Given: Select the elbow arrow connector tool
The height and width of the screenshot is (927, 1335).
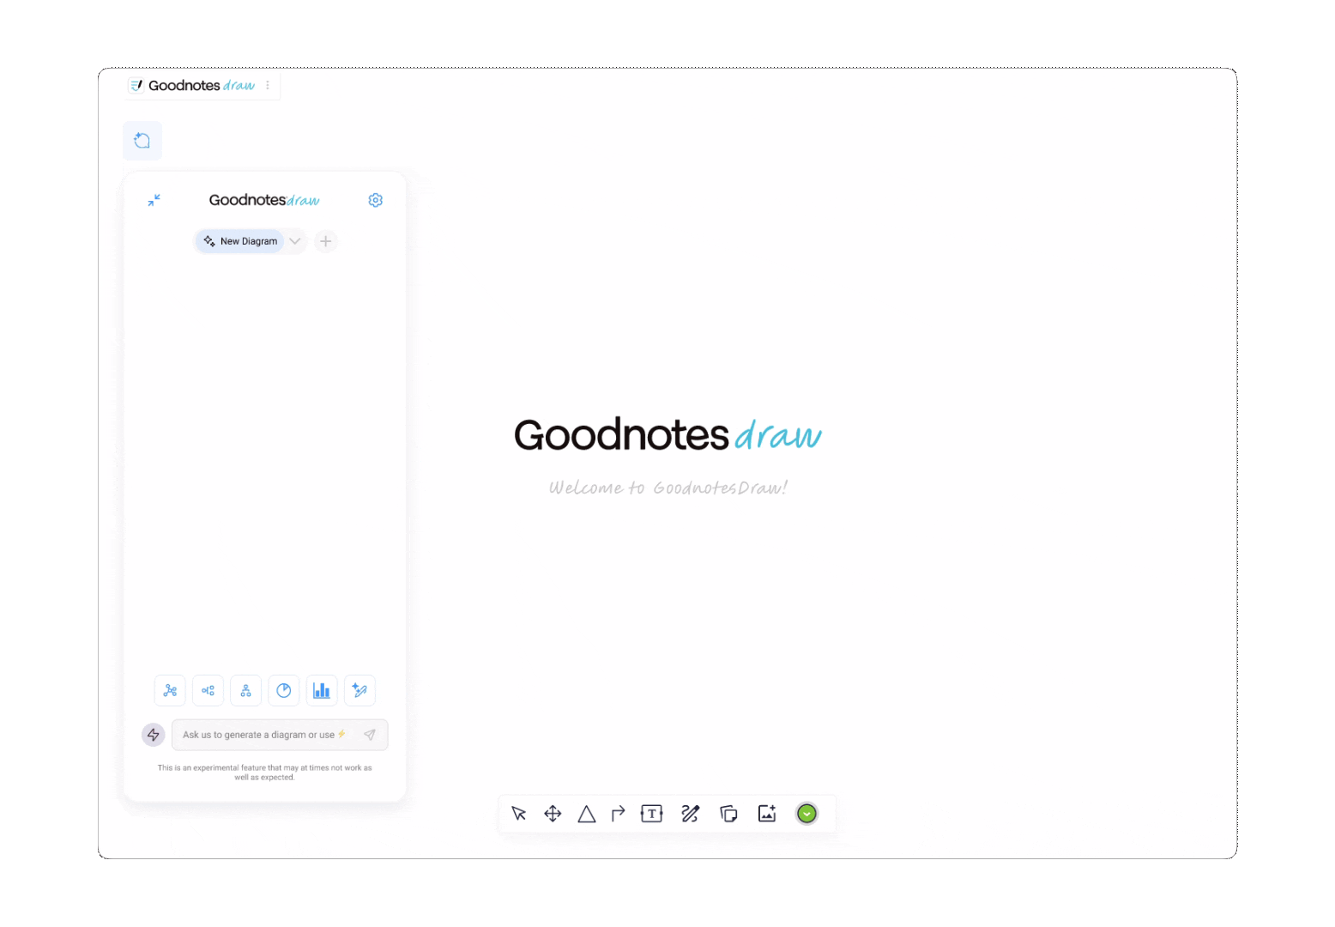Looking at the screenshot, I should [619, 814].
